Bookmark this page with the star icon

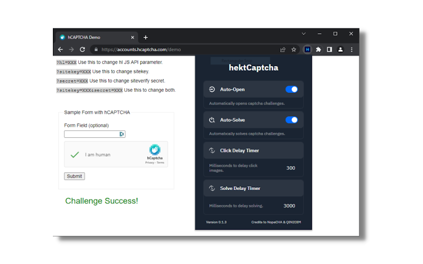pos(294,50)
